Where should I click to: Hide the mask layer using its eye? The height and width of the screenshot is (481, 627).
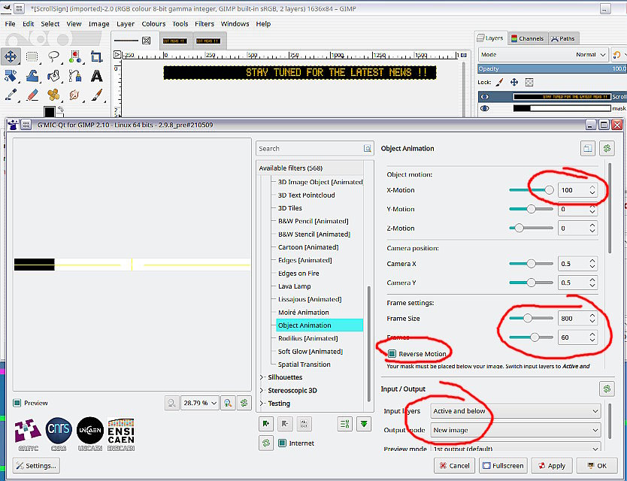pos(485,108)
